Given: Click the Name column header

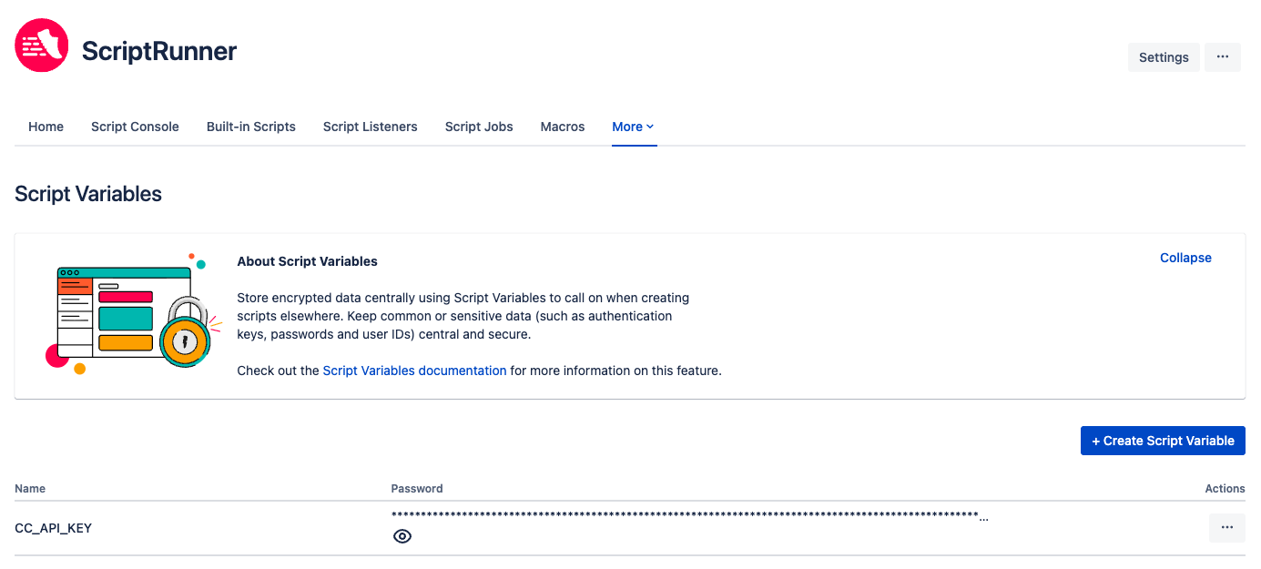Looking at the screenshot, I should pos(30,489).
